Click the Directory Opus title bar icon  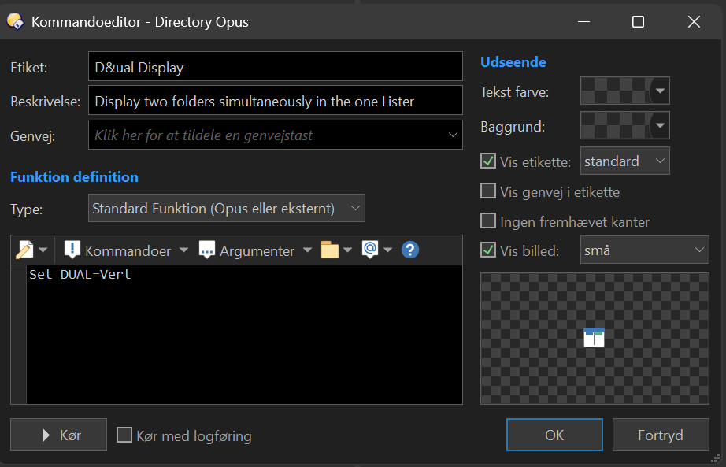pos(15,22)
